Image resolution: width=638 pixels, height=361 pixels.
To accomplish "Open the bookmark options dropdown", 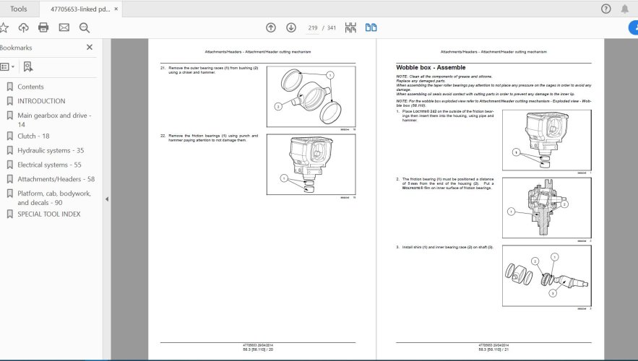I will click(7, 66).
